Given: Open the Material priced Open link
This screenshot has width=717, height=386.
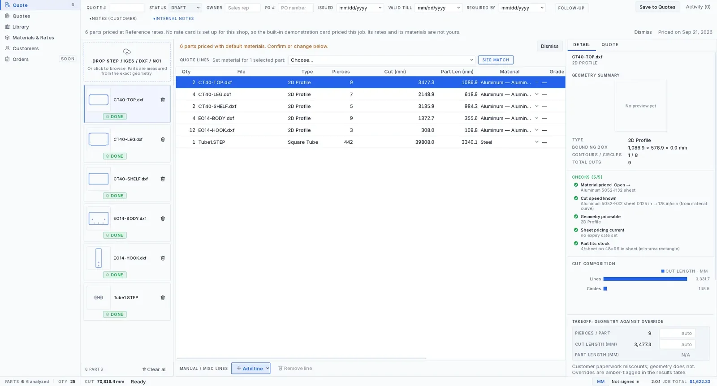Looking at the screenshot, I should tap(622, 185).
